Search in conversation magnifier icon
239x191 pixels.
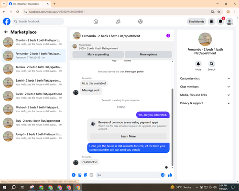click(212, 64)
